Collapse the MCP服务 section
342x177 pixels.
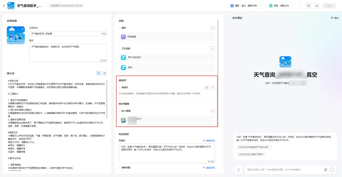(120, 111)
